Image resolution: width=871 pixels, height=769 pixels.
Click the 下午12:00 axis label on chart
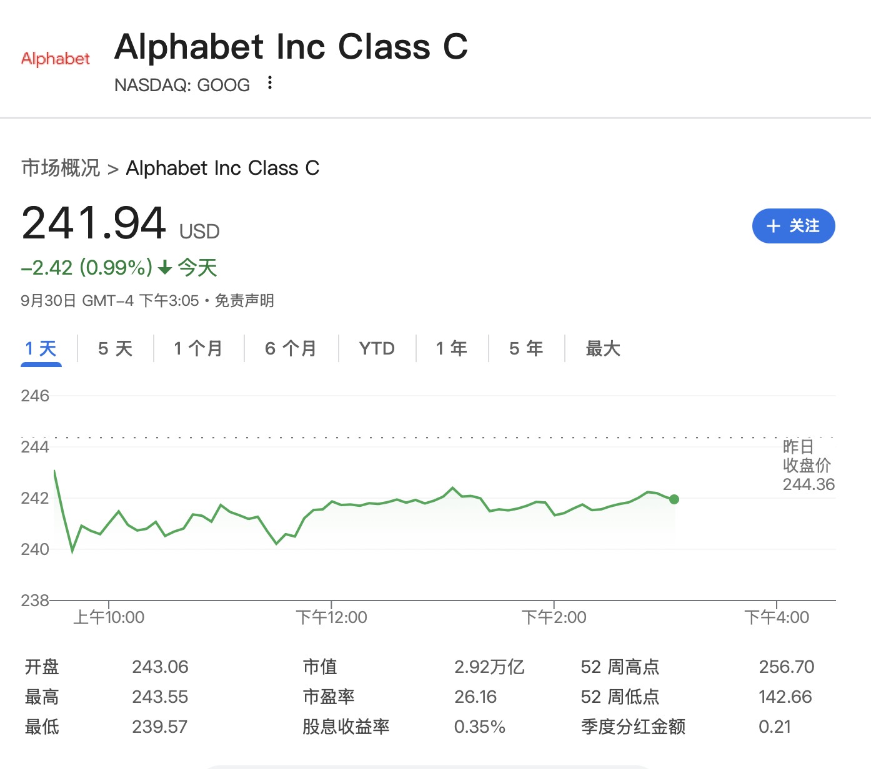click(x=331, y=617)
